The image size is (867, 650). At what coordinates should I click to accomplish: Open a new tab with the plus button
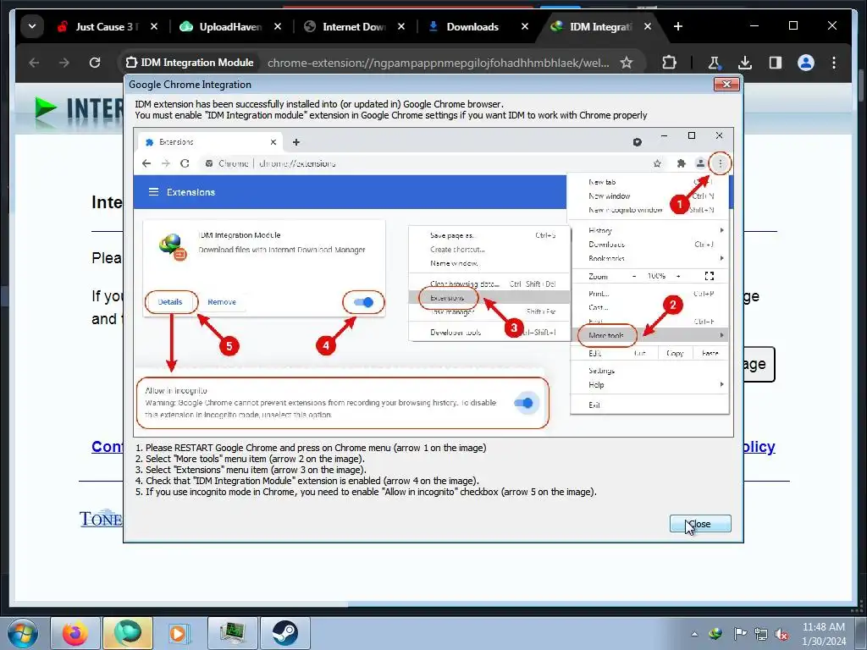click(678, 26)
